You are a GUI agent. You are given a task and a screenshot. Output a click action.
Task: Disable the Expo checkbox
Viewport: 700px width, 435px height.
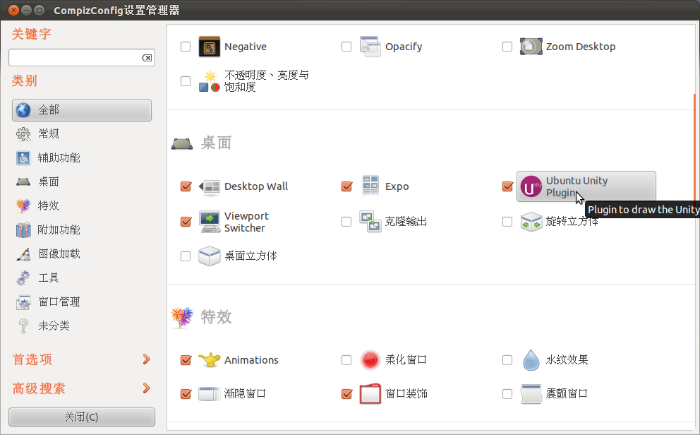(346, 186)
